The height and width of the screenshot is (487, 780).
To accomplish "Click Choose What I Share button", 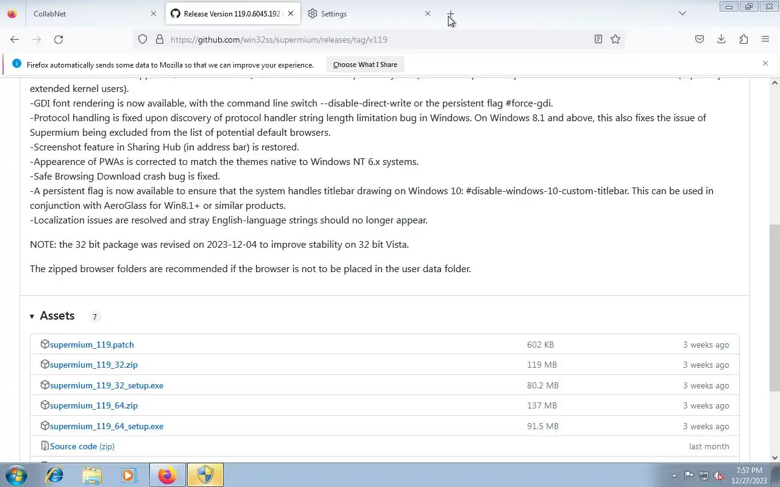I will click(365, 65).
